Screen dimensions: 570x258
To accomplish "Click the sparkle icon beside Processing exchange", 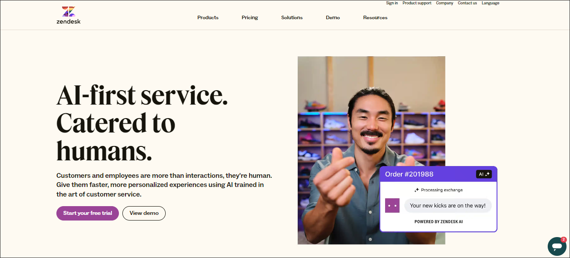I will [417, 190].
